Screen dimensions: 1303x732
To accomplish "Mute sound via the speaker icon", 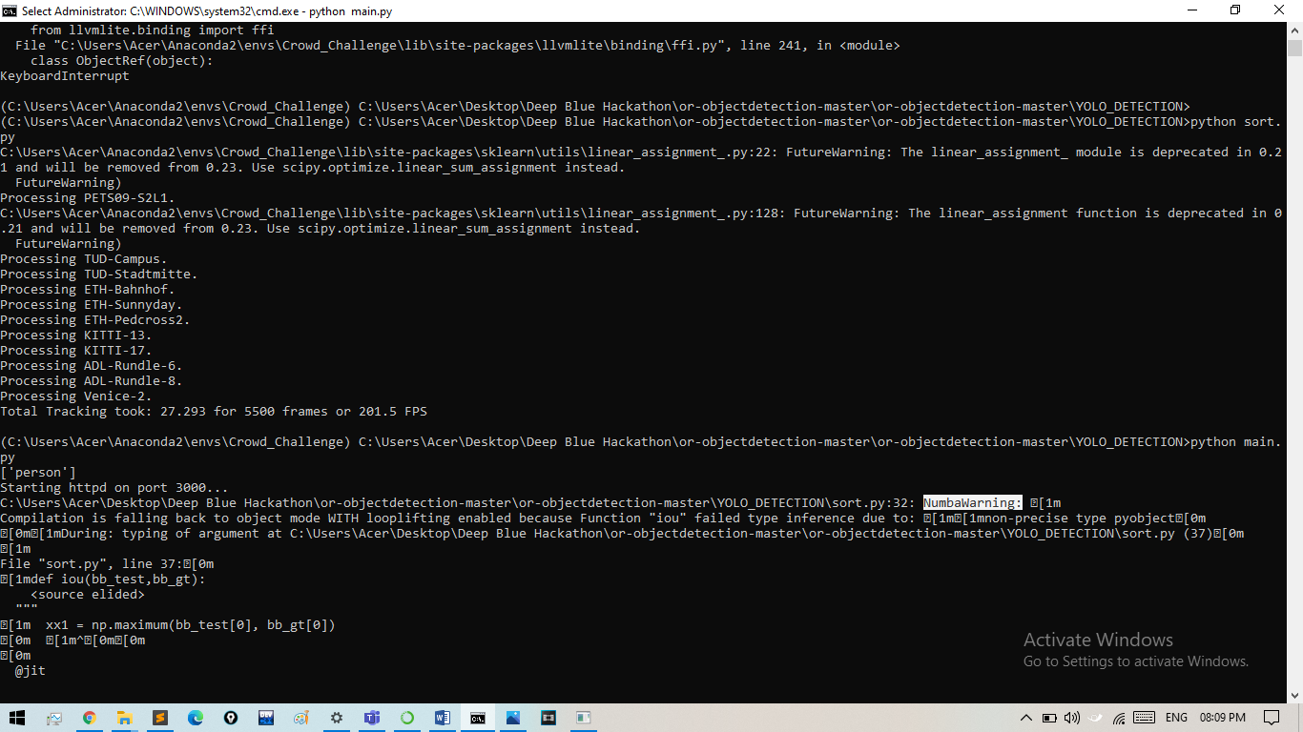I will 1072,718.
